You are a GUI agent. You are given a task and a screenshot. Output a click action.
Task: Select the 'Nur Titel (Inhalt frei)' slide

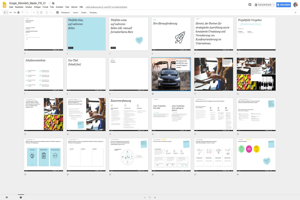click(x=86, y=74)
